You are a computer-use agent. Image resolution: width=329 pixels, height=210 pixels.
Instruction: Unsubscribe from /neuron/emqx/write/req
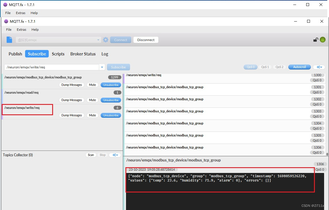pyautogui.click(x=111, y=115)
